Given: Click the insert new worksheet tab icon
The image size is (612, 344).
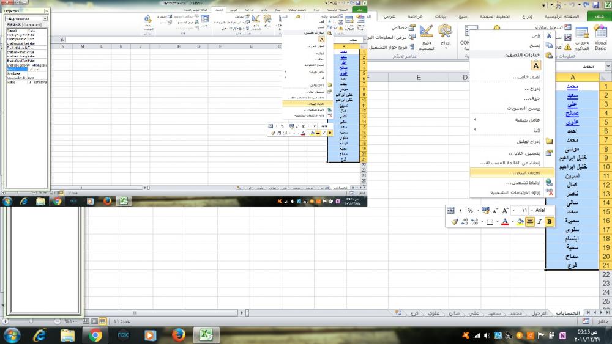Looking at the screenshot, I should click(x=398, y=313).
